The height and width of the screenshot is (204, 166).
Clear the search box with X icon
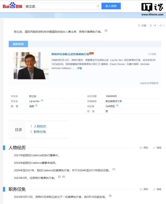[x=98, y=6]
